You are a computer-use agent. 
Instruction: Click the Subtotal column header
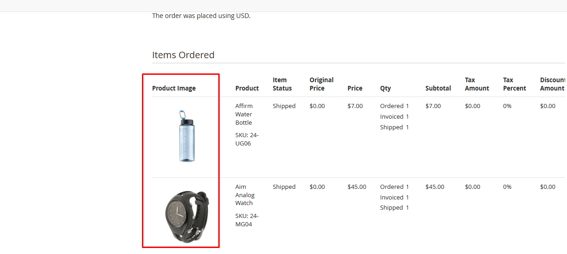(438, 88)
